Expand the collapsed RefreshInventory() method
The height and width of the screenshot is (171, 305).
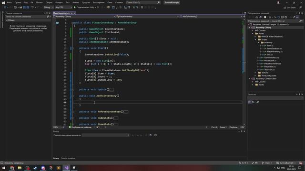pos(73,112)
